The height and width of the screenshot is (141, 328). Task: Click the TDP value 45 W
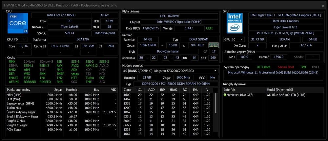pos(109,21)
